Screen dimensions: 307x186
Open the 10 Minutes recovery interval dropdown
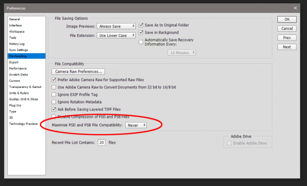click(181, 52)
